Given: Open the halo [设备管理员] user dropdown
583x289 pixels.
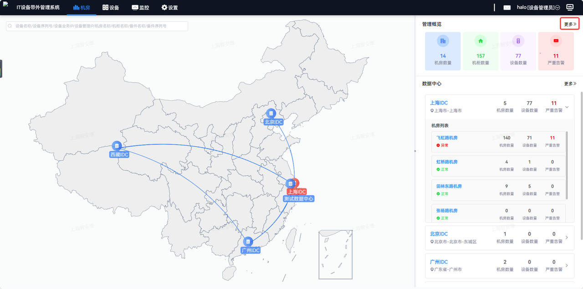Looking at the screenshot, I should (538, 7).
